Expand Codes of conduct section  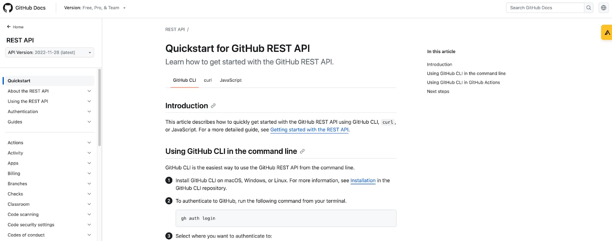89,235
